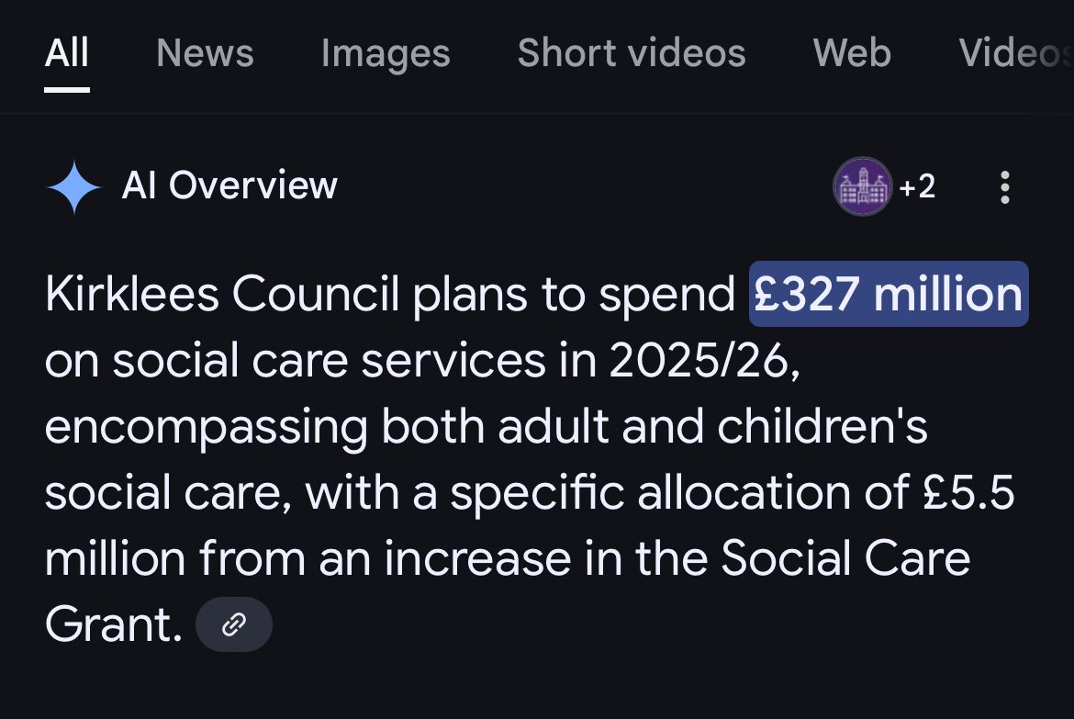Open the AI Overview more options menu
This screenshot has height=719, width=1074.
(x=1005, y=187)
